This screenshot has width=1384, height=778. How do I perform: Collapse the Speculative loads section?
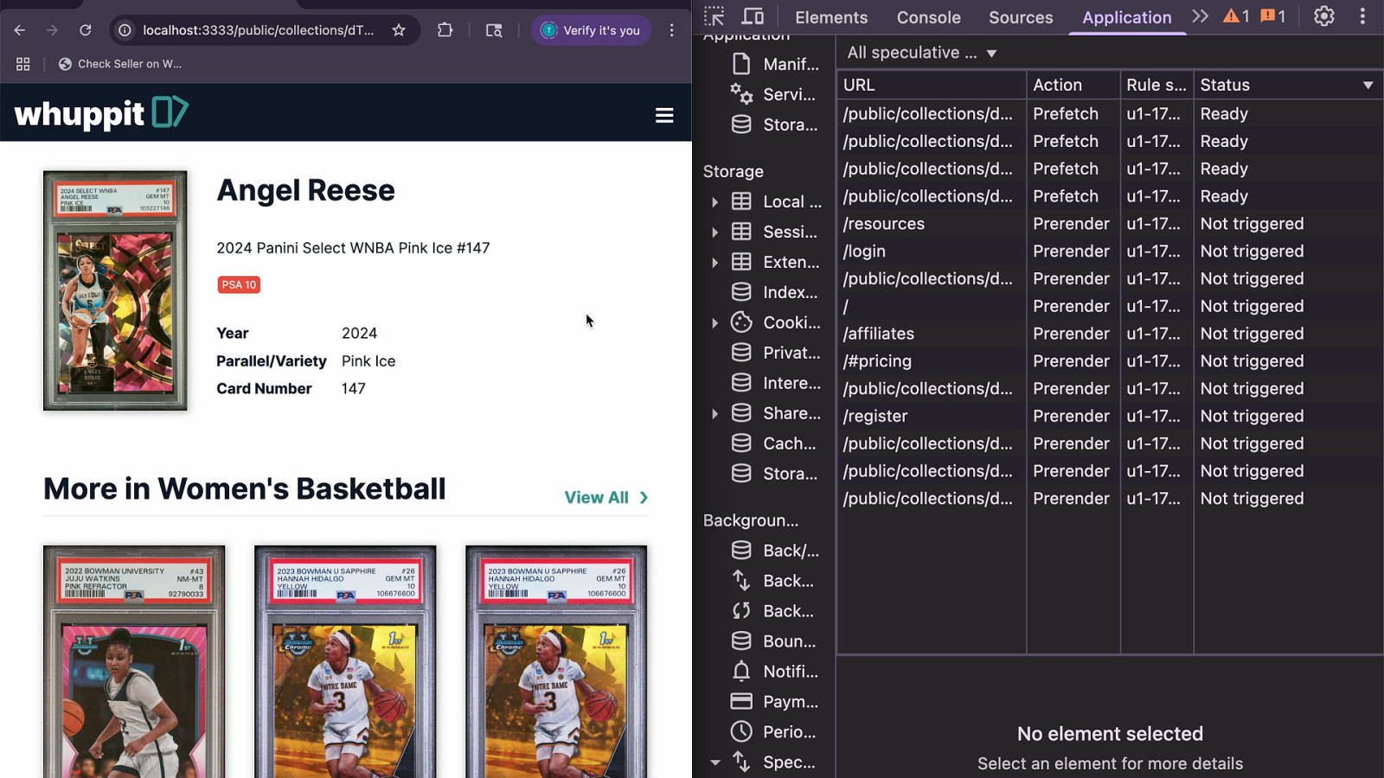pyautogui.click(x=714, y=762)
